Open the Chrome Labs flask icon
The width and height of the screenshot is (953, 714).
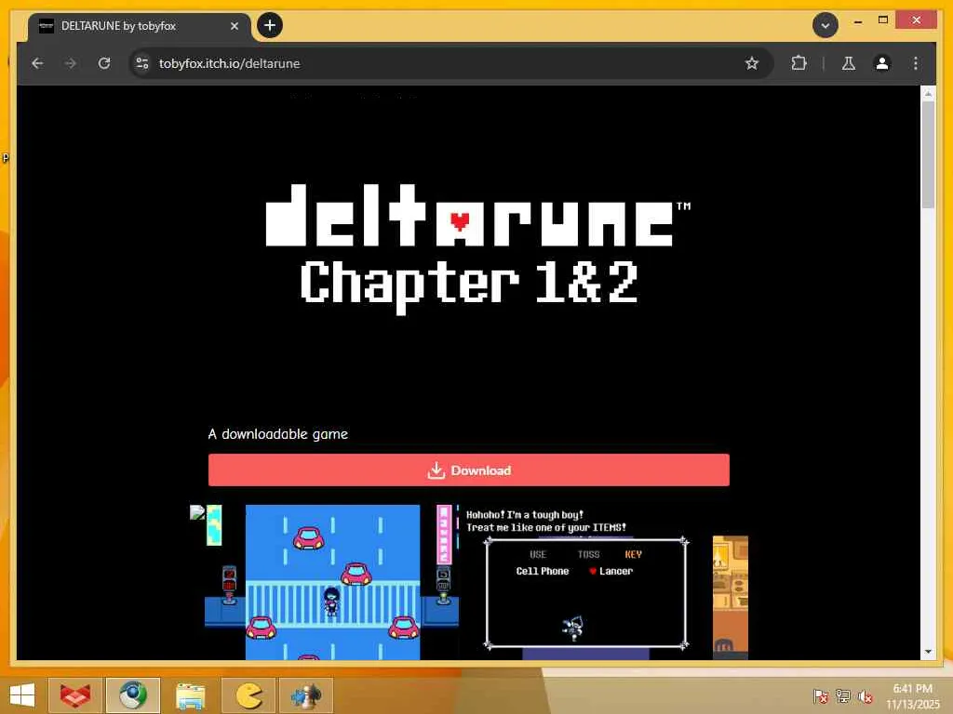[849, 63]
